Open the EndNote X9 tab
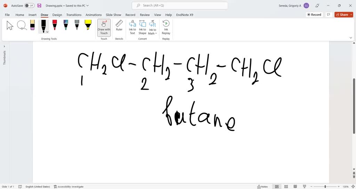 point(185,15)
